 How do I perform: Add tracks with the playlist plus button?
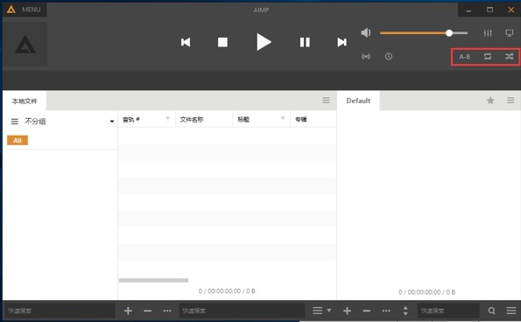coord(348,311)
